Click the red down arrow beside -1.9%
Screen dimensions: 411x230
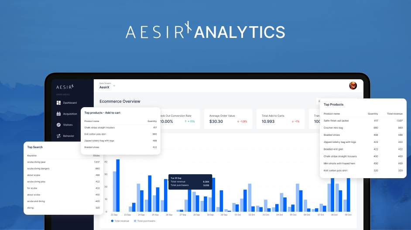click(238, 122)
